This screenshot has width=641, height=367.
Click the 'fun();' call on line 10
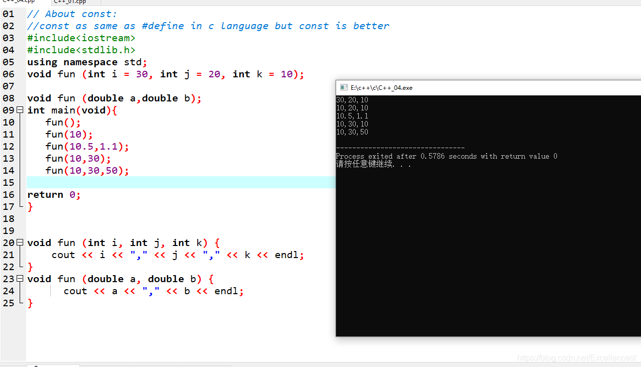(63, 122)
